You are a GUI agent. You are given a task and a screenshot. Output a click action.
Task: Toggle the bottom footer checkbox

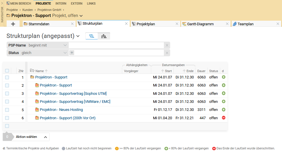pos(7,126)
